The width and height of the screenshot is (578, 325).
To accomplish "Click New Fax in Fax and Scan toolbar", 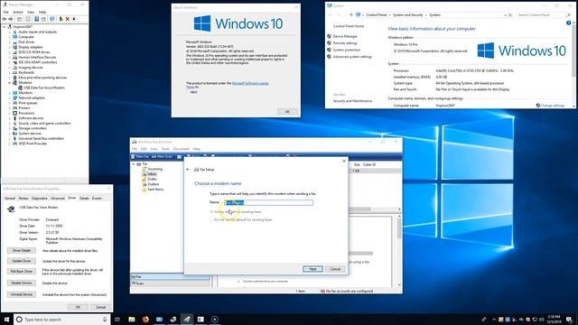I will pos(141,156).
